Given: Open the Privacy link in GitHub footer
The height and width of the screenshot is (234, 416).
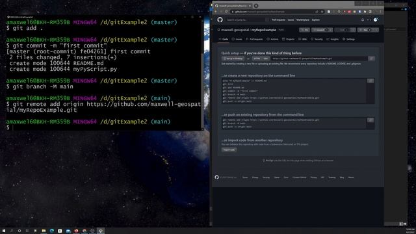Looking at the screenshot, I should tap(255, 177).
